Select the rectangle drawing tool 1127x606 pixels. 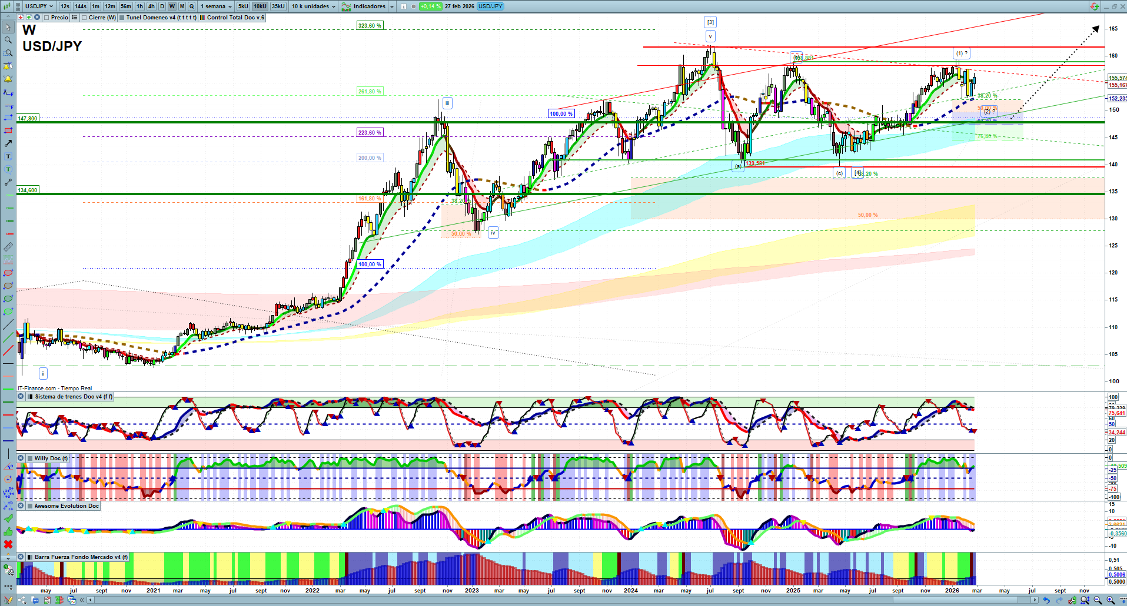pyautogui.click(x=8, y=130)
